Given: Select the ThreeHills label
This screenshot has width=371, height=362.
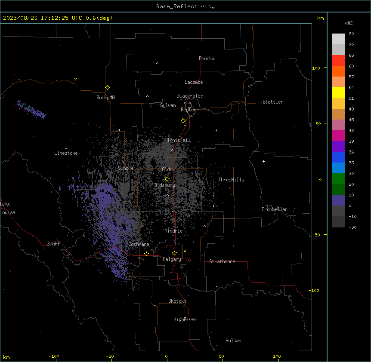Looking at the screenshot, I should click(231, 180).
